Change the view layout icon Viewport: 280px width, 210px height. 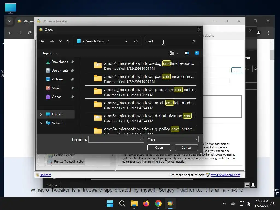click(x=172, y=53)
